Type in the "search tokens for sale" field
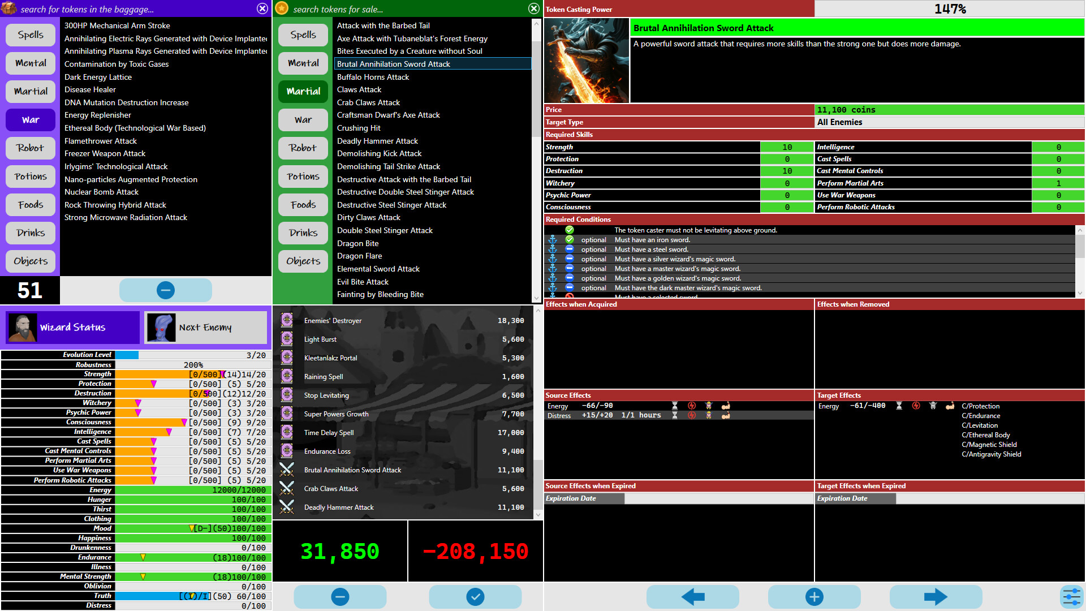The image size is (1086, 611). click(x=396, y=8)
